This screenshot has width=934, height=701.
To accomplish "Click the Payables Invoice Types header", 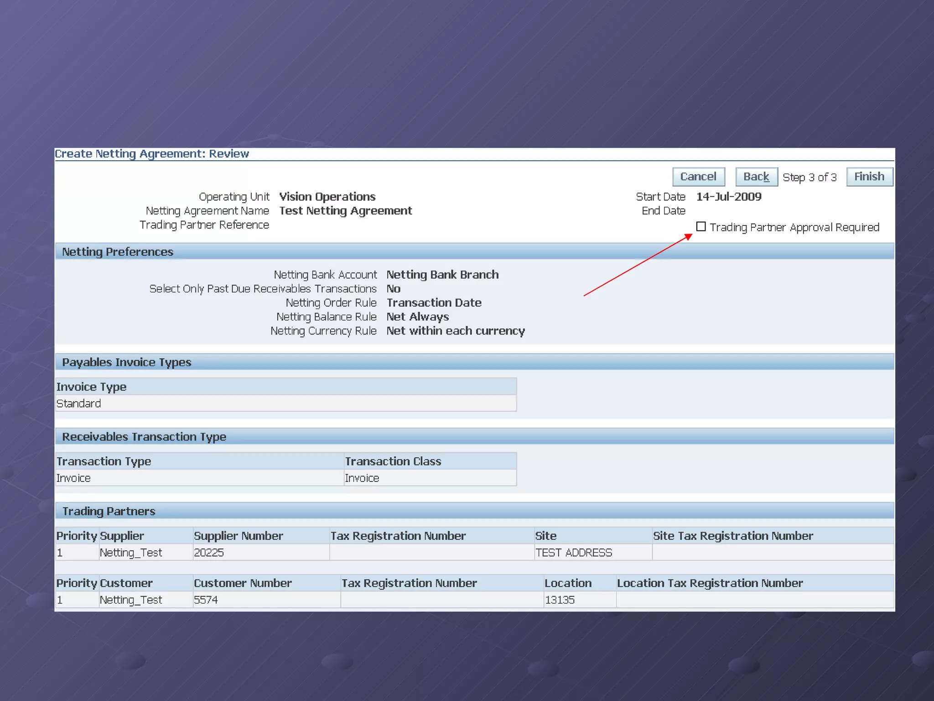I will [x=126, y=362].
